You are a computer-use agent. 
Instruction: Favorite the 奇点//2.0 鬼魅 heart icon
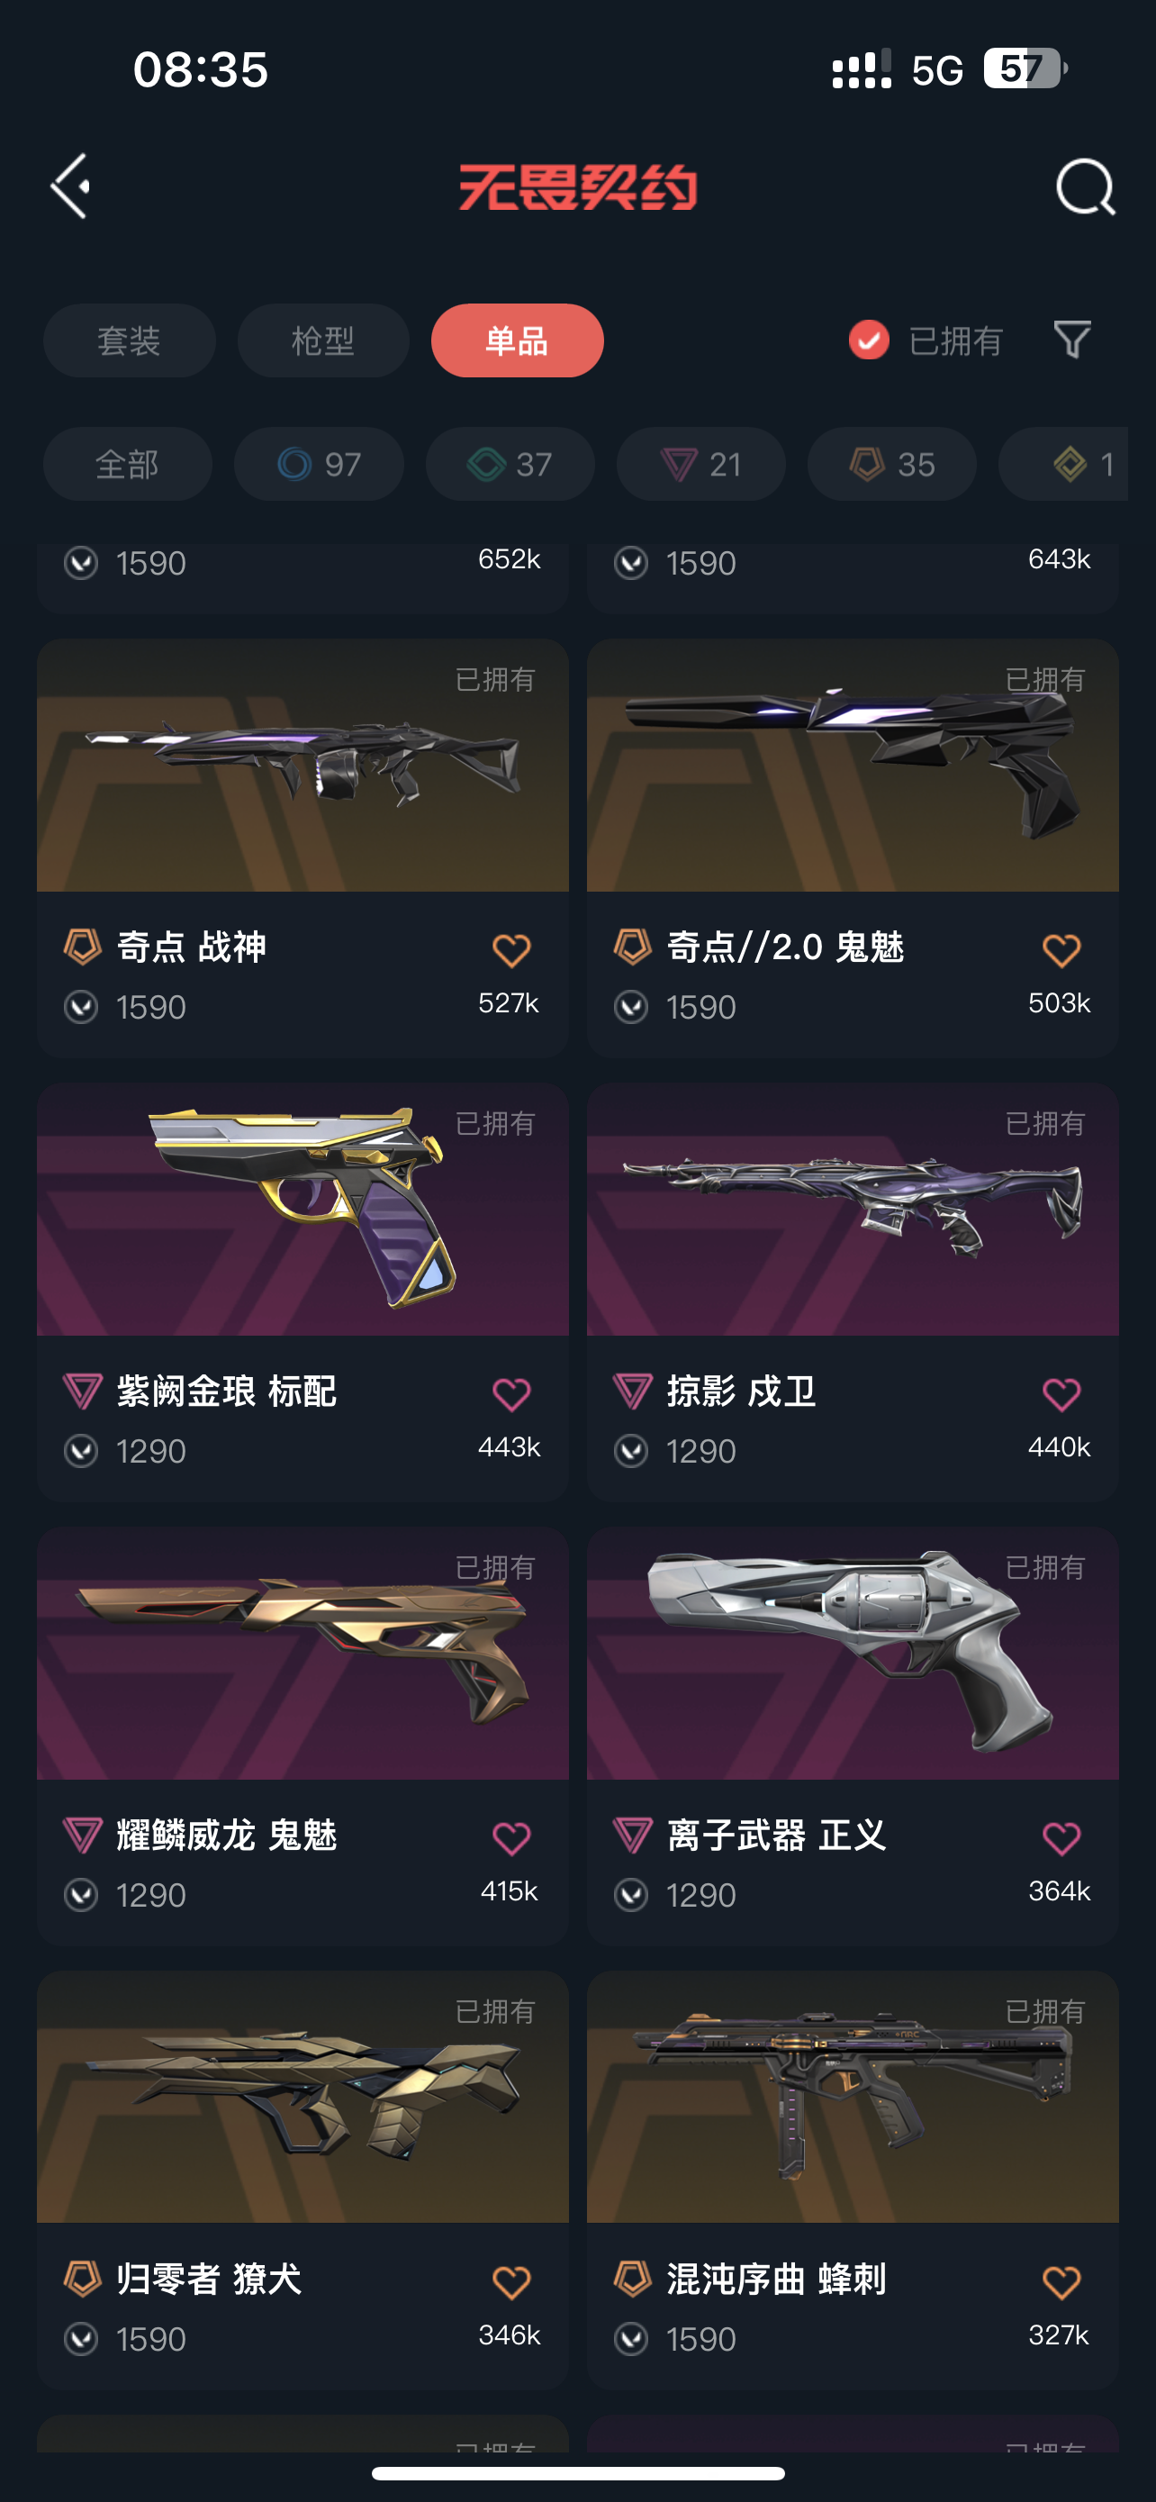tap(1061, 950)
